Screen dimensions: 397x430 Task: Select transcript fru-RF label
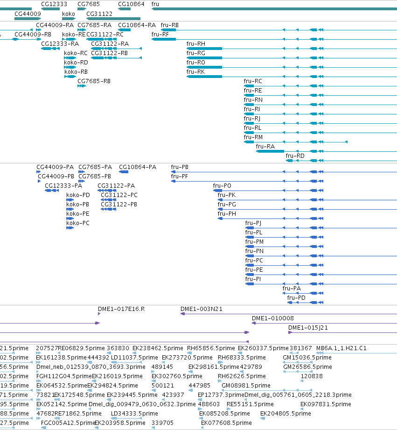(x=160, y=35)
